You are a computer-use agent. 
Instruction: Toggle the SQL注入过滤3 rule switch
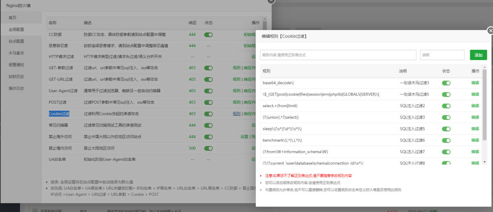446,118
